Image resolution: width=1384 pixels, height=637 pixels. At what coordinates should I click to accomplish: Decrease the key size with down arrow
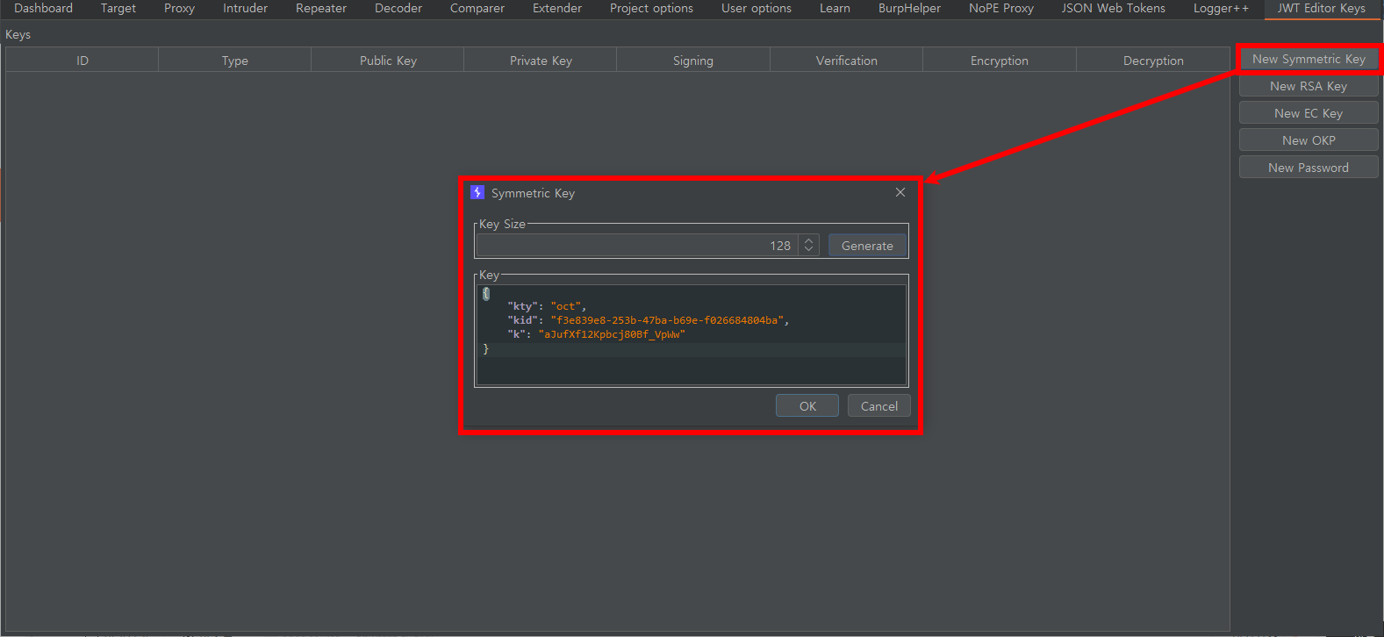coord(809,251)
